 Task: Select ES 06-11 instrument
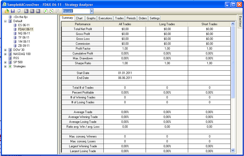24,25
